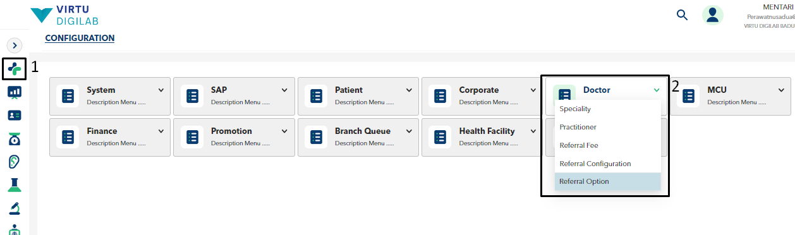Click the CONFIGURATION heading link
Viewport: 795px width, 235px height.
coord(80,38)
